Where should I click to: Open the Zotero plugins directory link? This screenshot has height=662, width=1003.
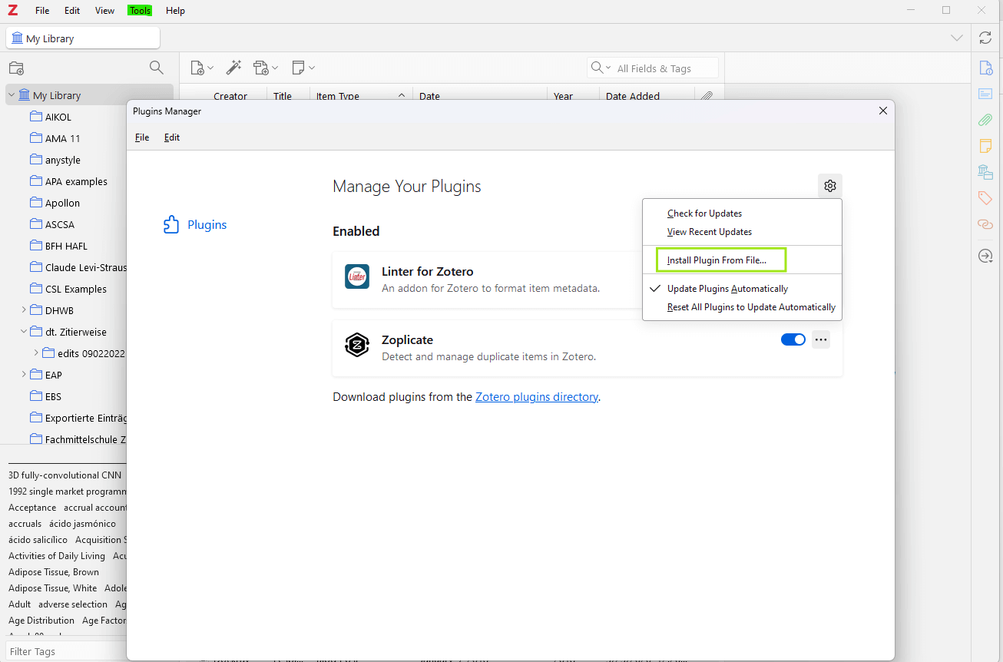[536, 397]
